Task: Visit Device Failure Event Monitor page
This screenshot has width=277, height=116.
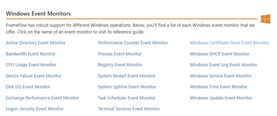Action: (x=34, y=76)
